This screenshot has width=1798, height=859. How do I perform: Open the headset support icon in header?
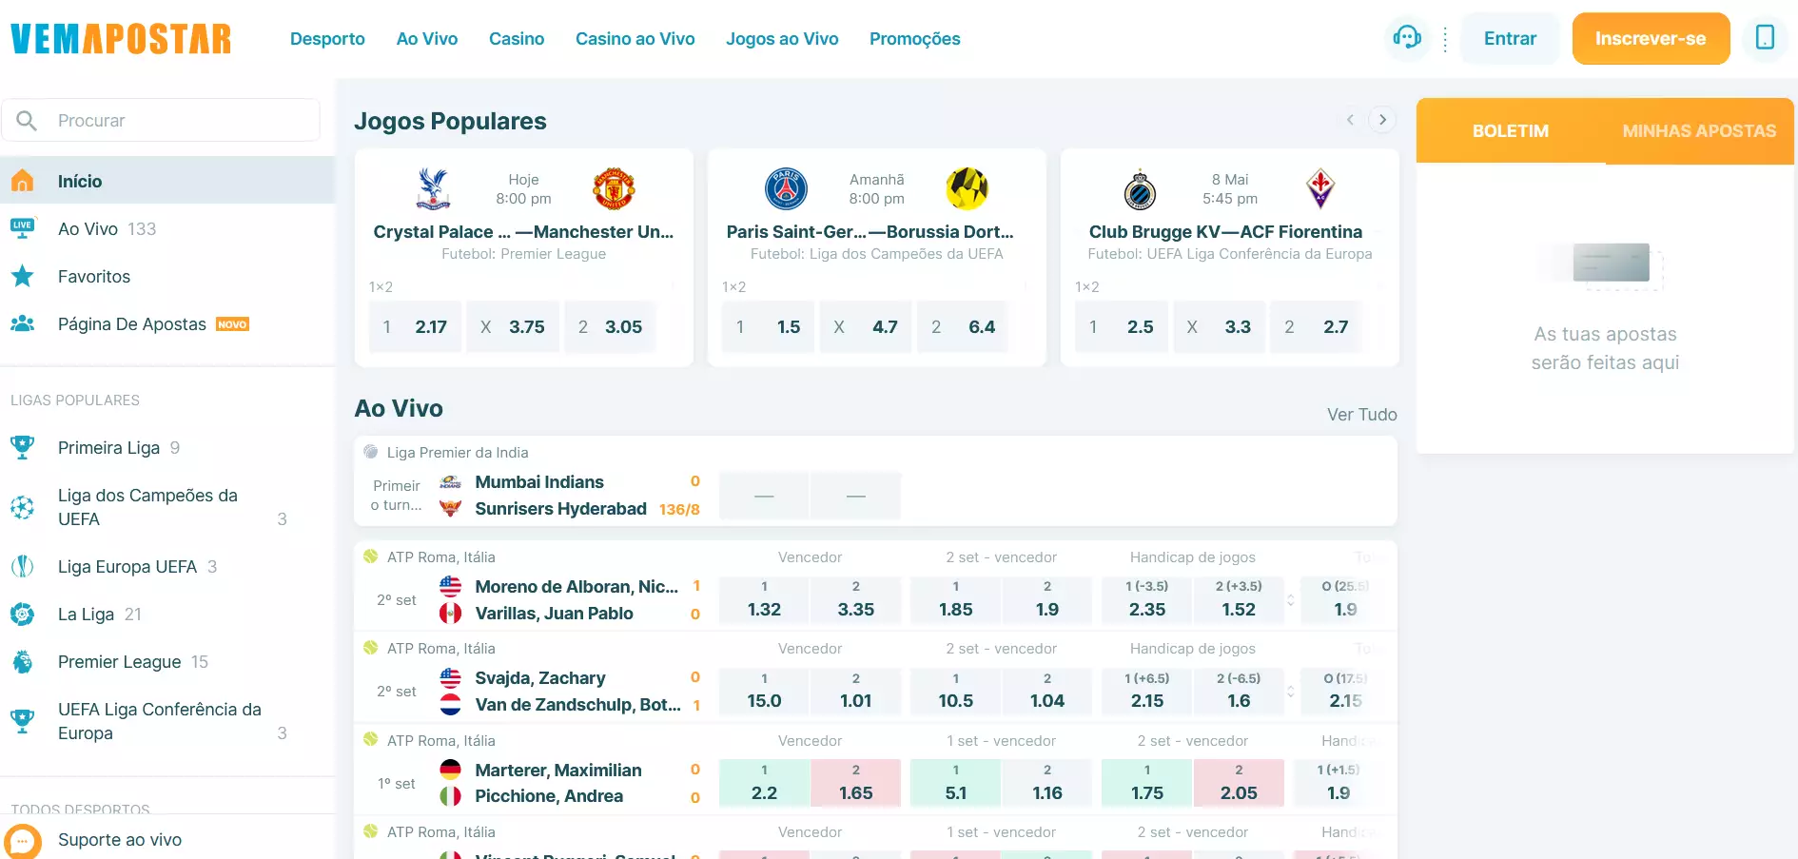(1407, 38)
